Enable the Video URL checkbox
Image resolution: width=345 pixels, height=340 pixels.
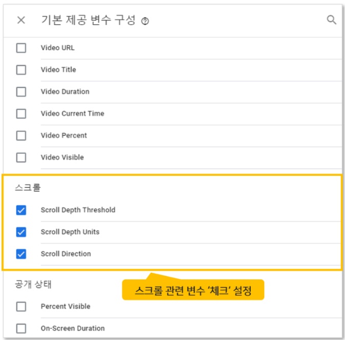(21, 48)
